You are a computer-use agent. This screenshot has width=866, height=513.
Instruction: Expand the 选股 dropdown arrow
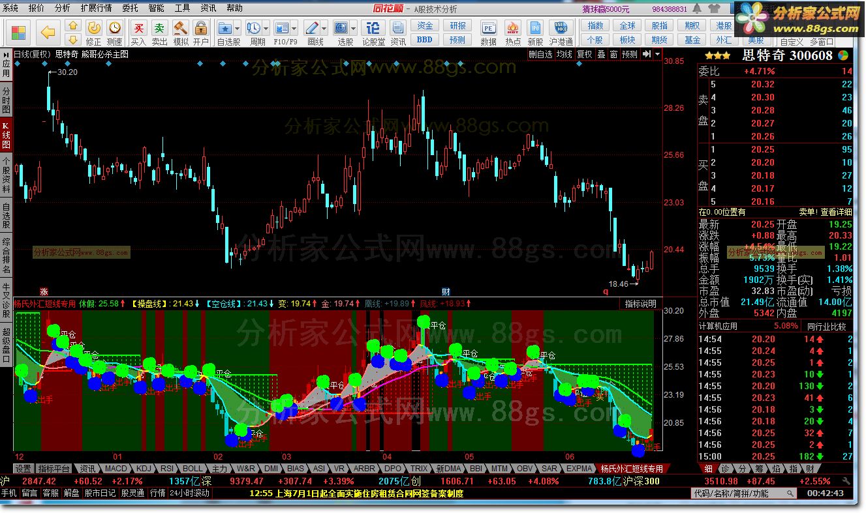(x=354, y=29)
